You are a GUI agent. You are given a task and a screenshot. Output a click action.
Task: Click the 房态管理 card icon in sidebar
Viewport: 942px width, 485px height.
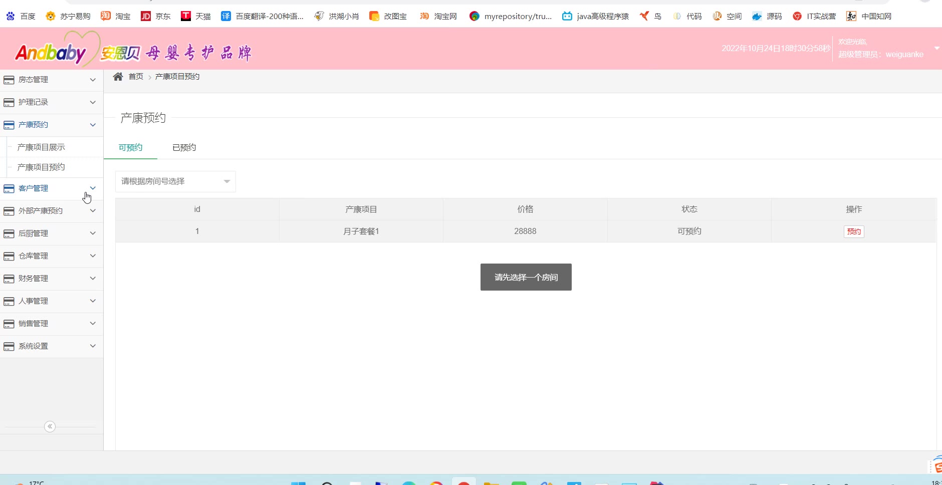click(9, 80)
